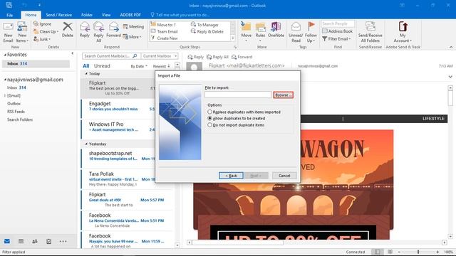
Task: Switch to Calendar view icon
Action: click(x=21, y=241)
